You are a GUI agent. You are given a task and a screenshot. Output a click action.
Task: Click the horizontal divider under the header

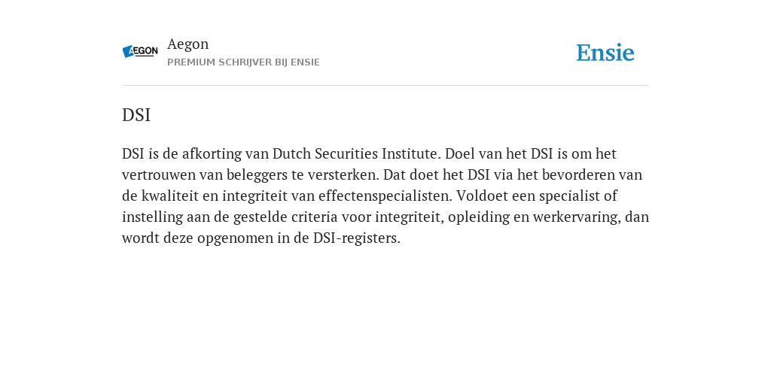385,86
